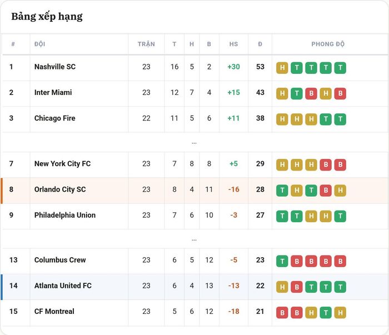Sort table by TRẬN column header

(146, 44)
